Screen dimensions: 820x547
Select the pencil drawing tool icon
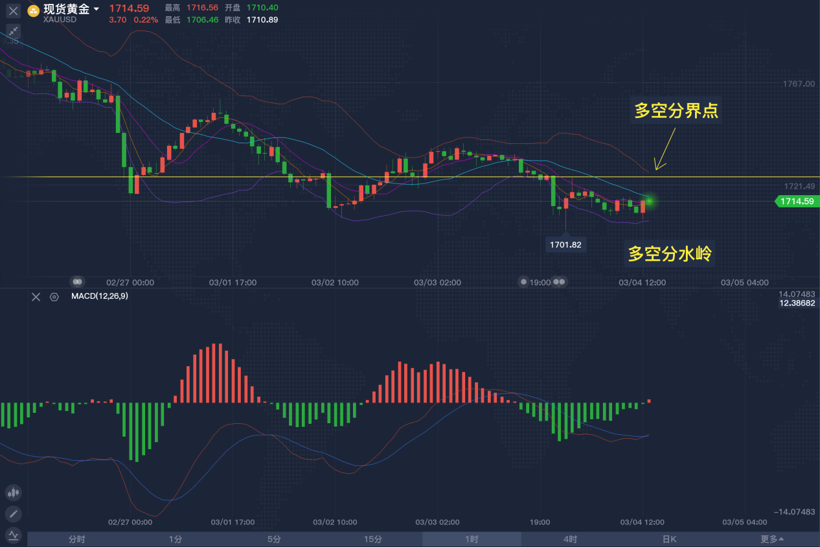(13, 515)
